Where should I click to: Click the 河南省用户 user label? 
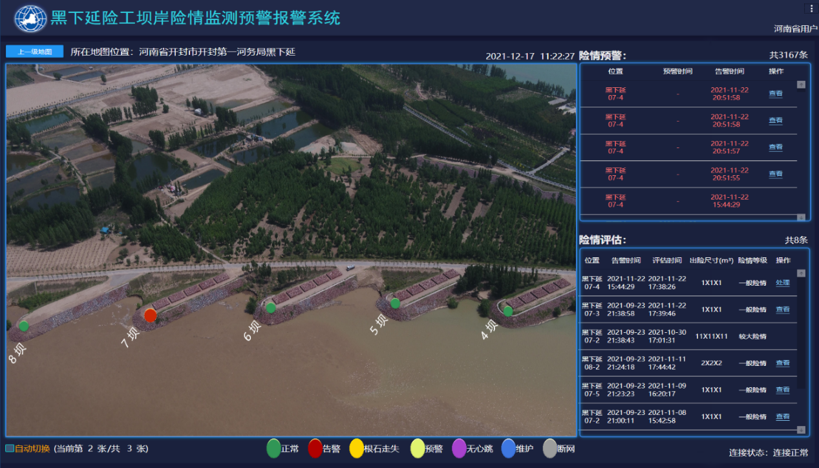[791, 29]
